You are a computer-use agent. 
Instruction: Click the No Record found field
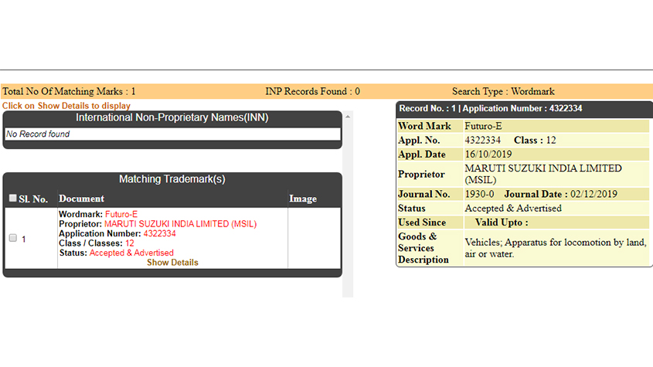pos(172,134)
